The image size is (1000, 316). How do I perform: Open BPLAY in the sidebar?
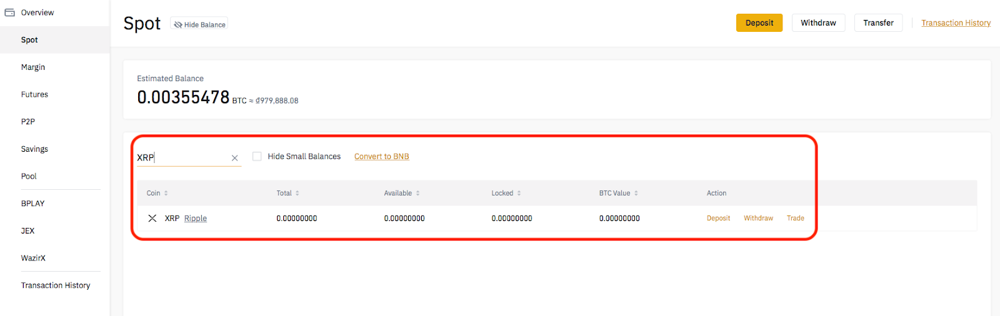pyautogui.click(x=32, y=204)
